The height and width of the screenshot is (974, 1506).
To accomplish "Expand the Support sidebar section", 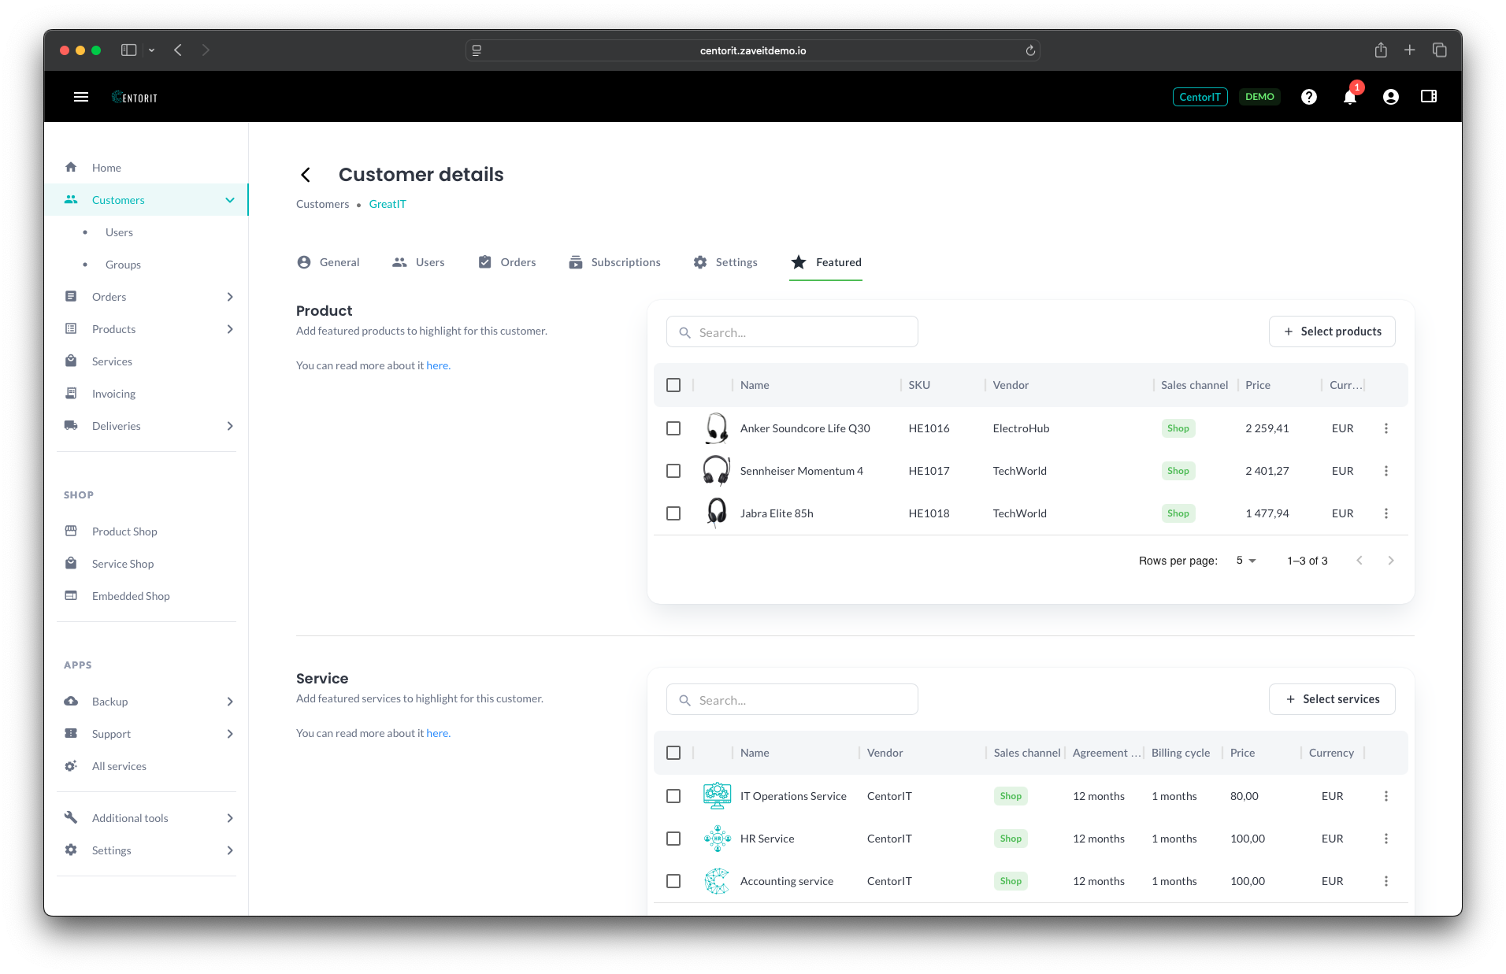I will 230,734.
